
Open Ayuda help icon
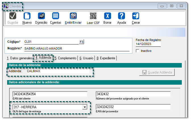(122, 16)
